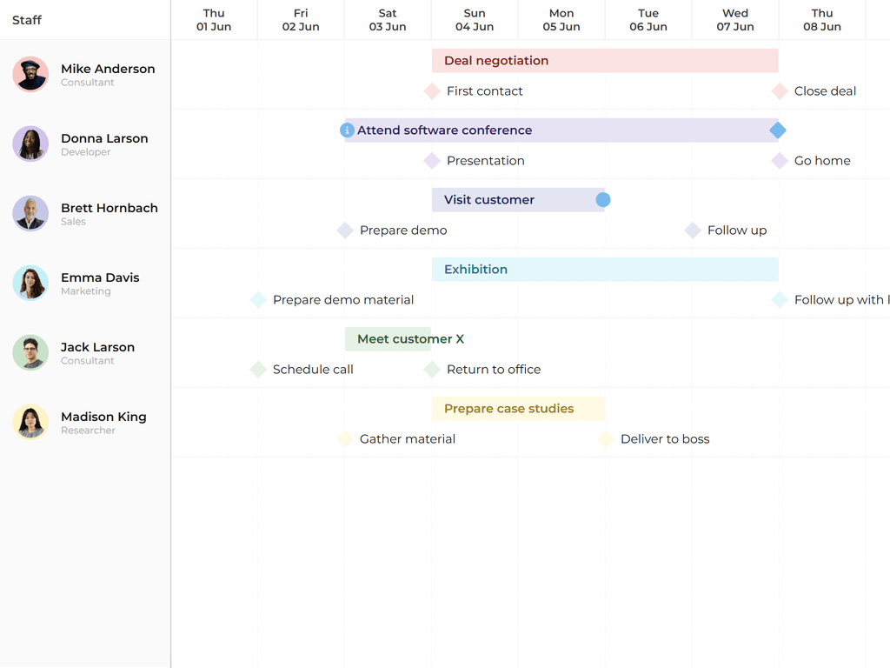This screenshot has height=668, width=890.
Task: Select the Deal negotiation event bar
Action: [x=605, y=61]
